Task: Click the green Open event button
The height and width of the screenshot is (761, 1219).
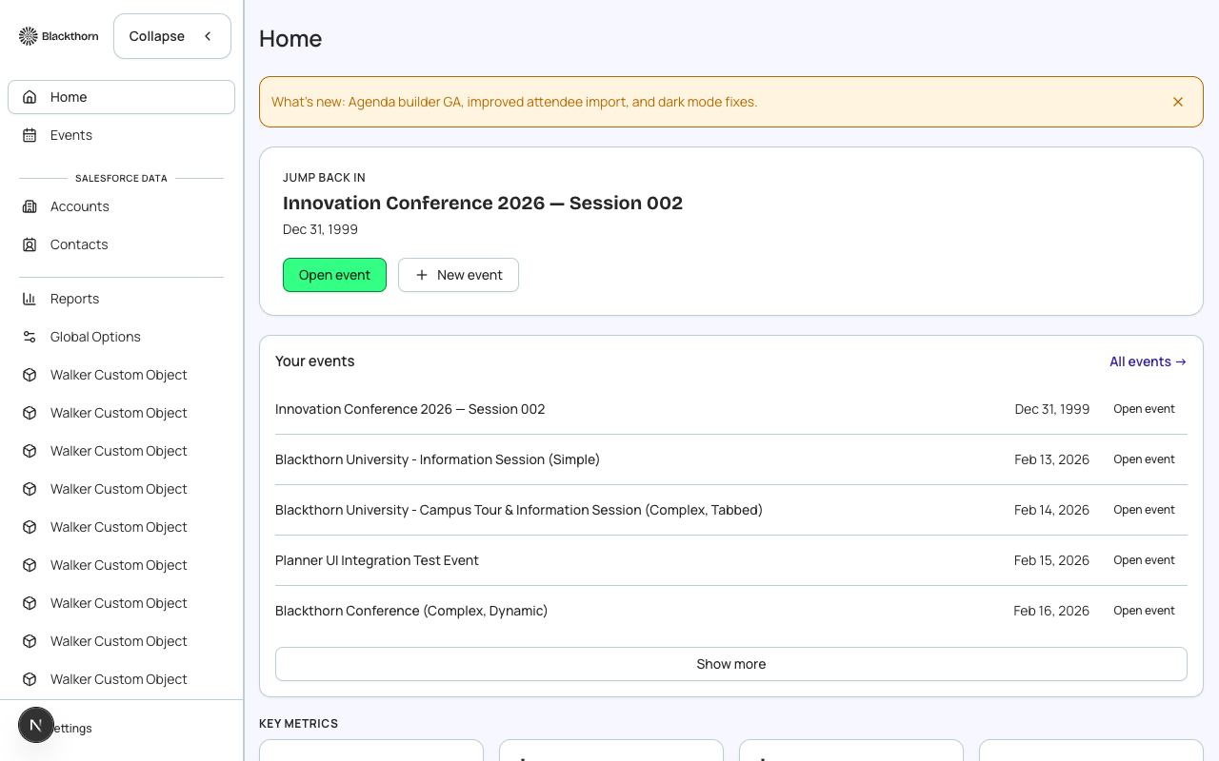Action: (x=334, y=275)
